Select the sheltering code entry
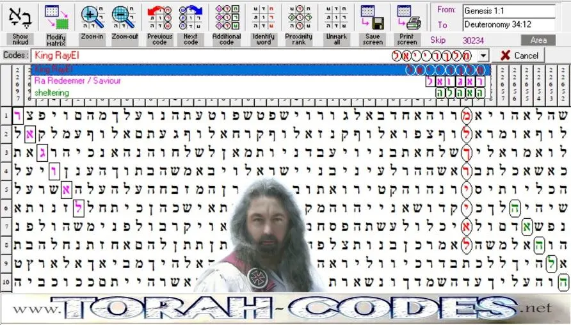Viewport: 571px width, 325px height. 261,93
